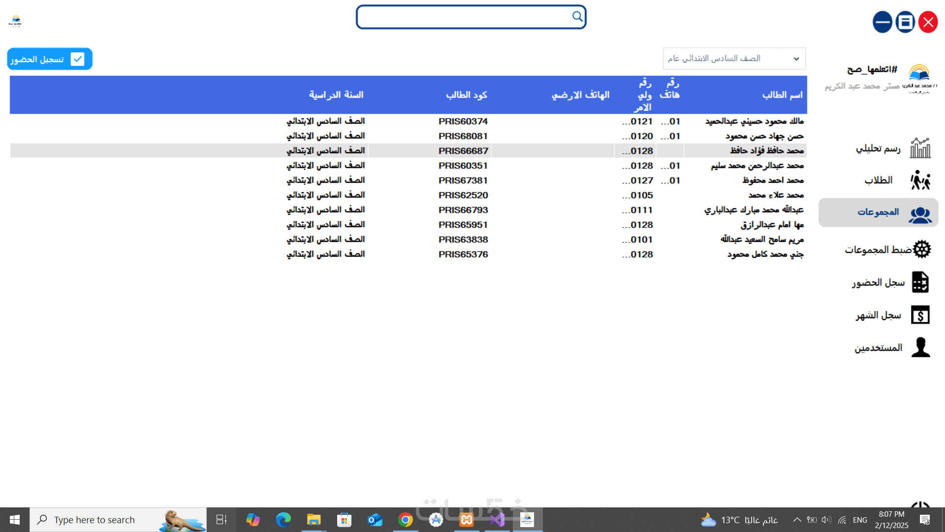Open attendance log (سجل الحضور) document icon
Screen dimensions: 945x532
pos(920,282)
